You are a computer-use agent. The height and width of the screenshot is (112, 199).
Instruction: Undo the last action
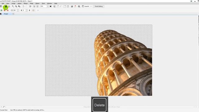tap(23, 6)
